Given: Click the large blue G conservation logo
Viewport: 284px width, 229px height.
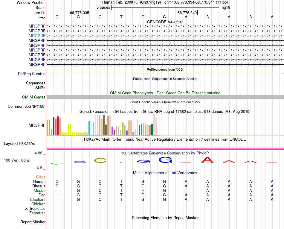Looking at the screenshot, I should pyautogui.click(x=165, y=160).
